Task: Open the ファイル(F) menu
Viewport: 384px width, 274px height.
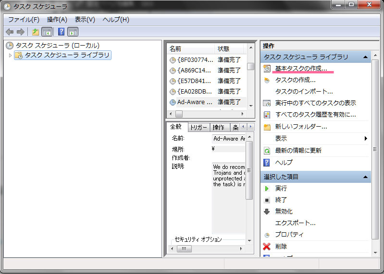Action: 24,20
